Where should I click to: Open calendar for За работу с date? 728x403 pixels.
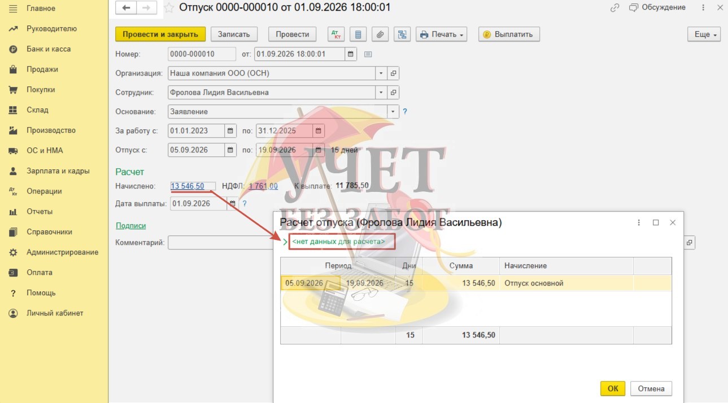(230, 131)
